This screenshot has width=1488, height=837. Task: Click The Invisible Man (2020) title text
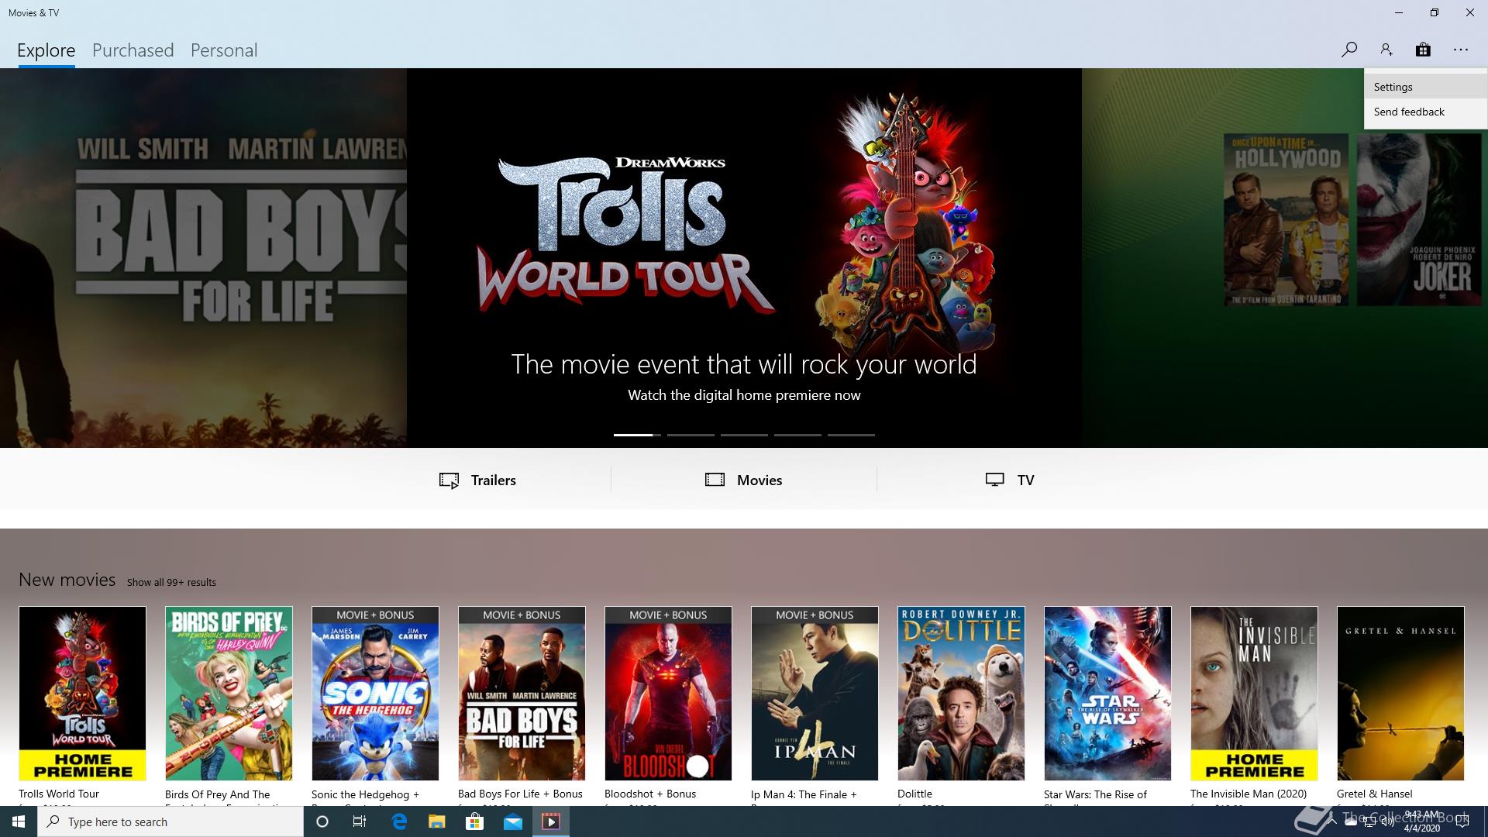[1249, 794]
